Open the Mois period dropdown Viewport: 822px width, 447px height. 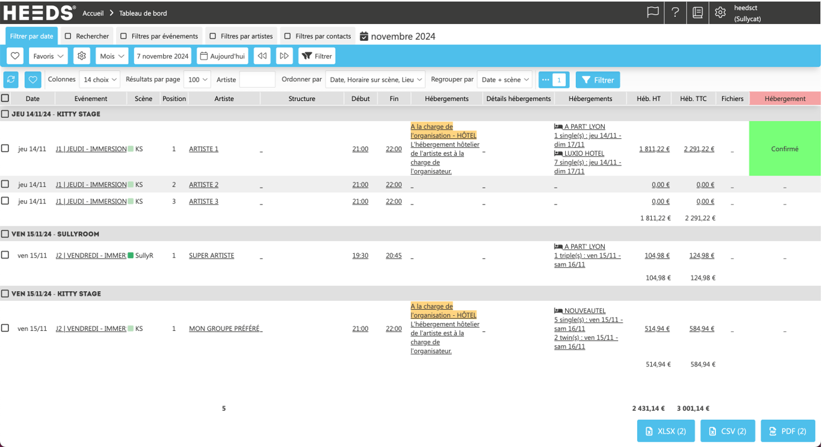pyautogui.click(x=112, y=56)
